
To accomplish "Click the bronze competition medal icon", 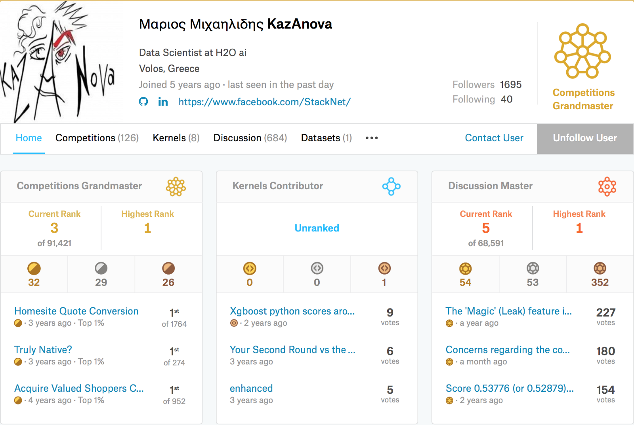I will pyautogui.click(x=168, y=269).
